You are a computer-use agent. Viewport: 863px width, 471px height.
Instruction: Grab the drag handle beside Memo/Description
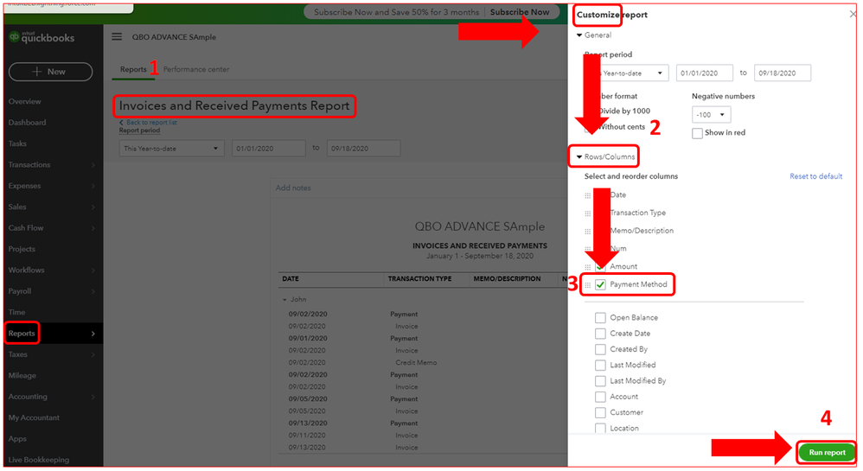click(x=588, y=232)
